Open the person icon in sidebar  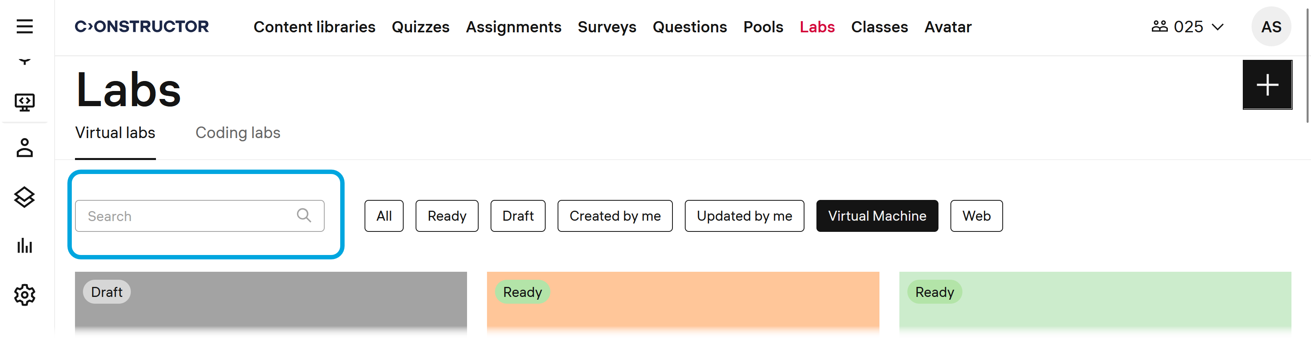point(24,148)
